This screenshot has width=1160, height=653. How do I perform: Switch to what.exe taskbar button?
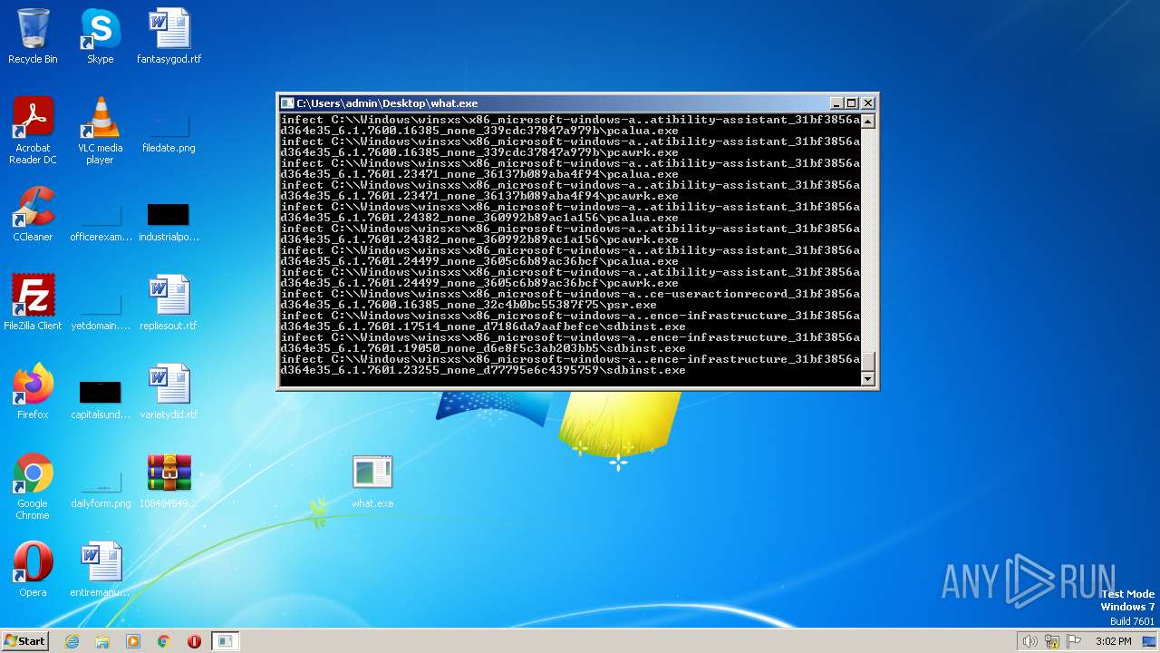[x=225, y=641]
